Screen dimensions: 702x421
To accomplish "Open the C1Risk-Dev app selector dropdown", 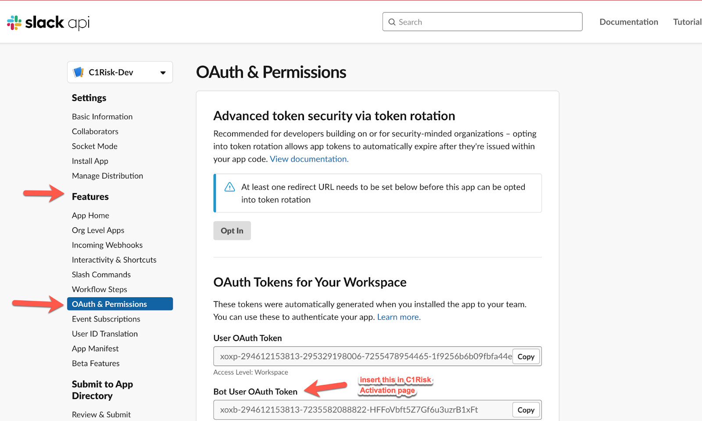I will (120, 72).
